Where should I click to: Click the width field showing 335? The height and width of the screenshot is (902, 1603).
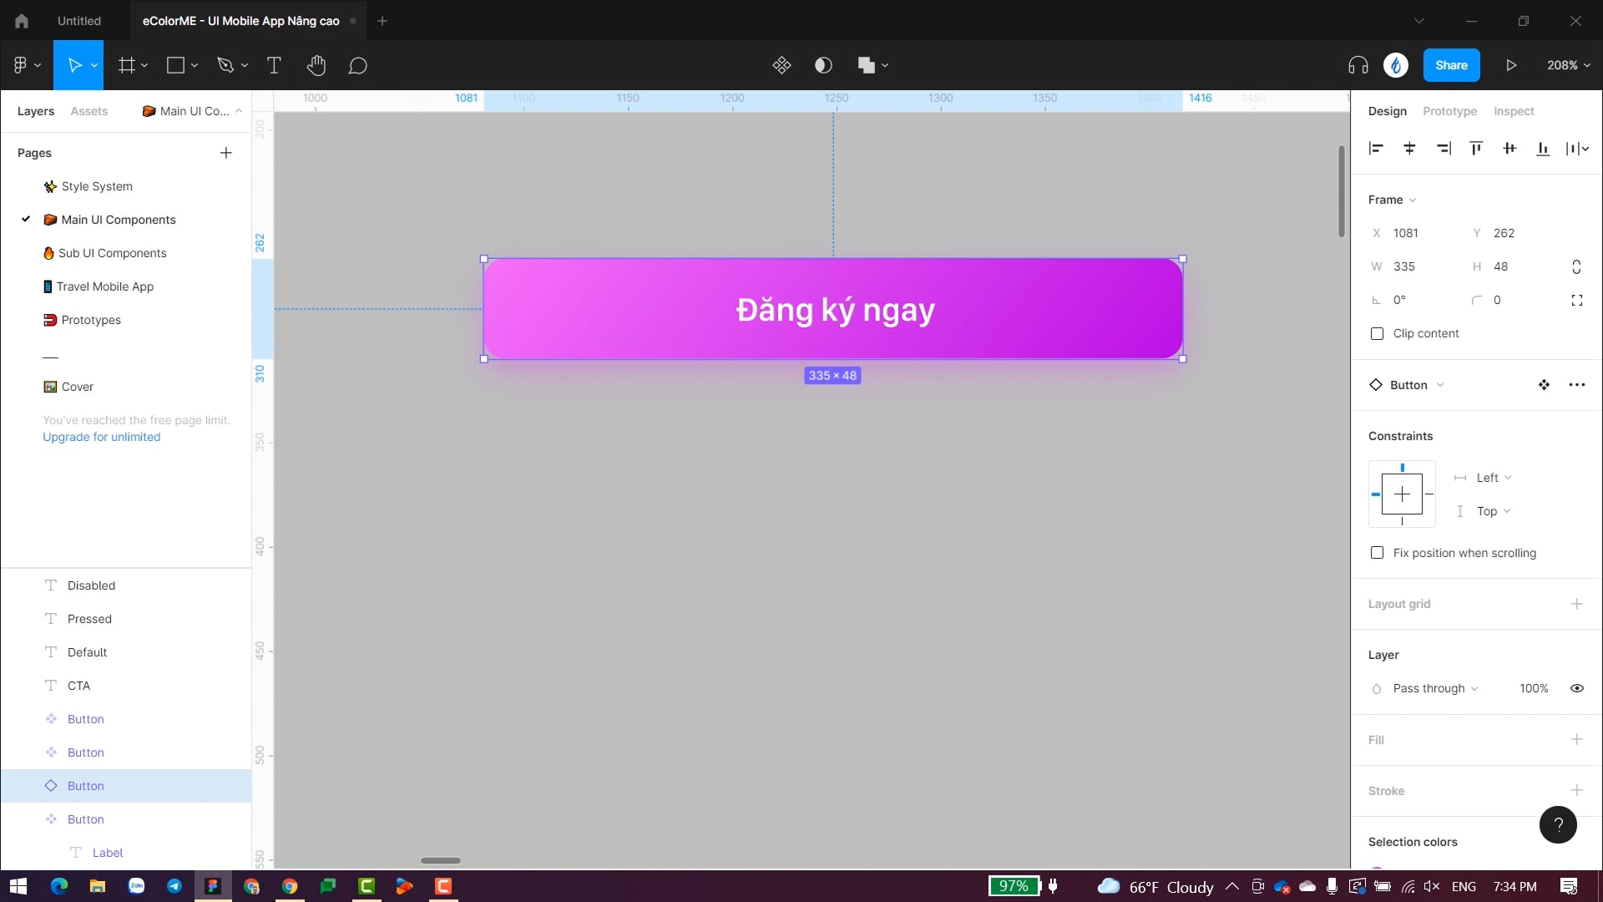(x=1414, y=266)
